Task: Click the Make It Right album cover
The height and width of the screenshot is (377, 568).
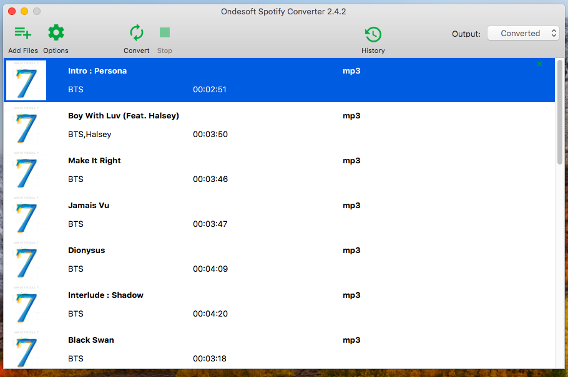Action: click(26, 170)
